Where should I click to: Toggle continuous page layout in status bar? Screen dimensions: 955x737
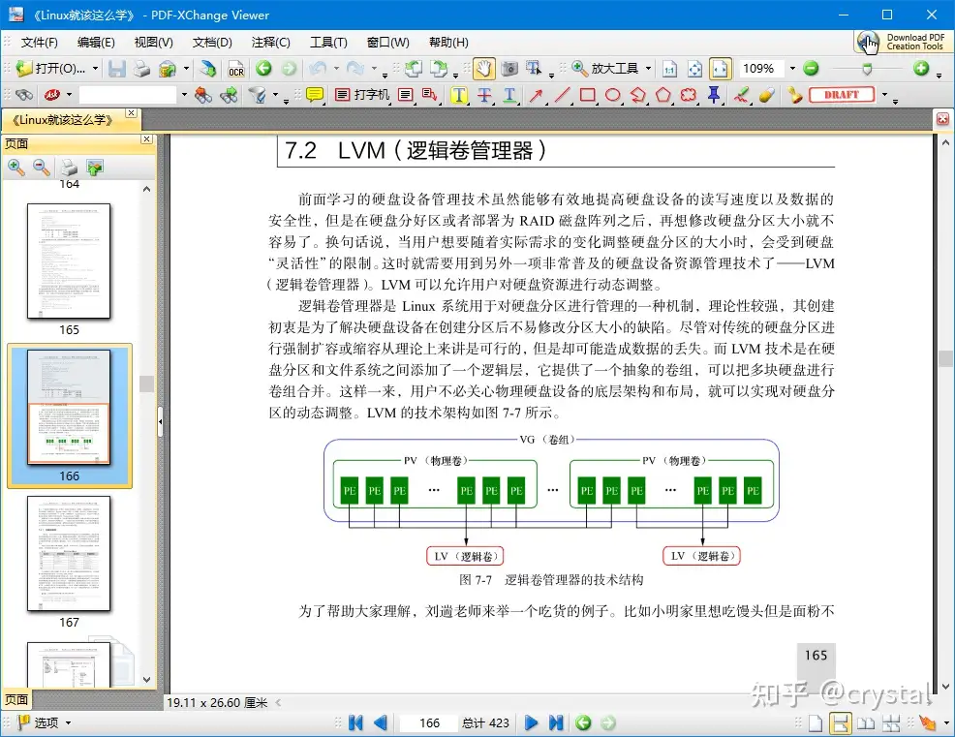[x=841, y=722]
